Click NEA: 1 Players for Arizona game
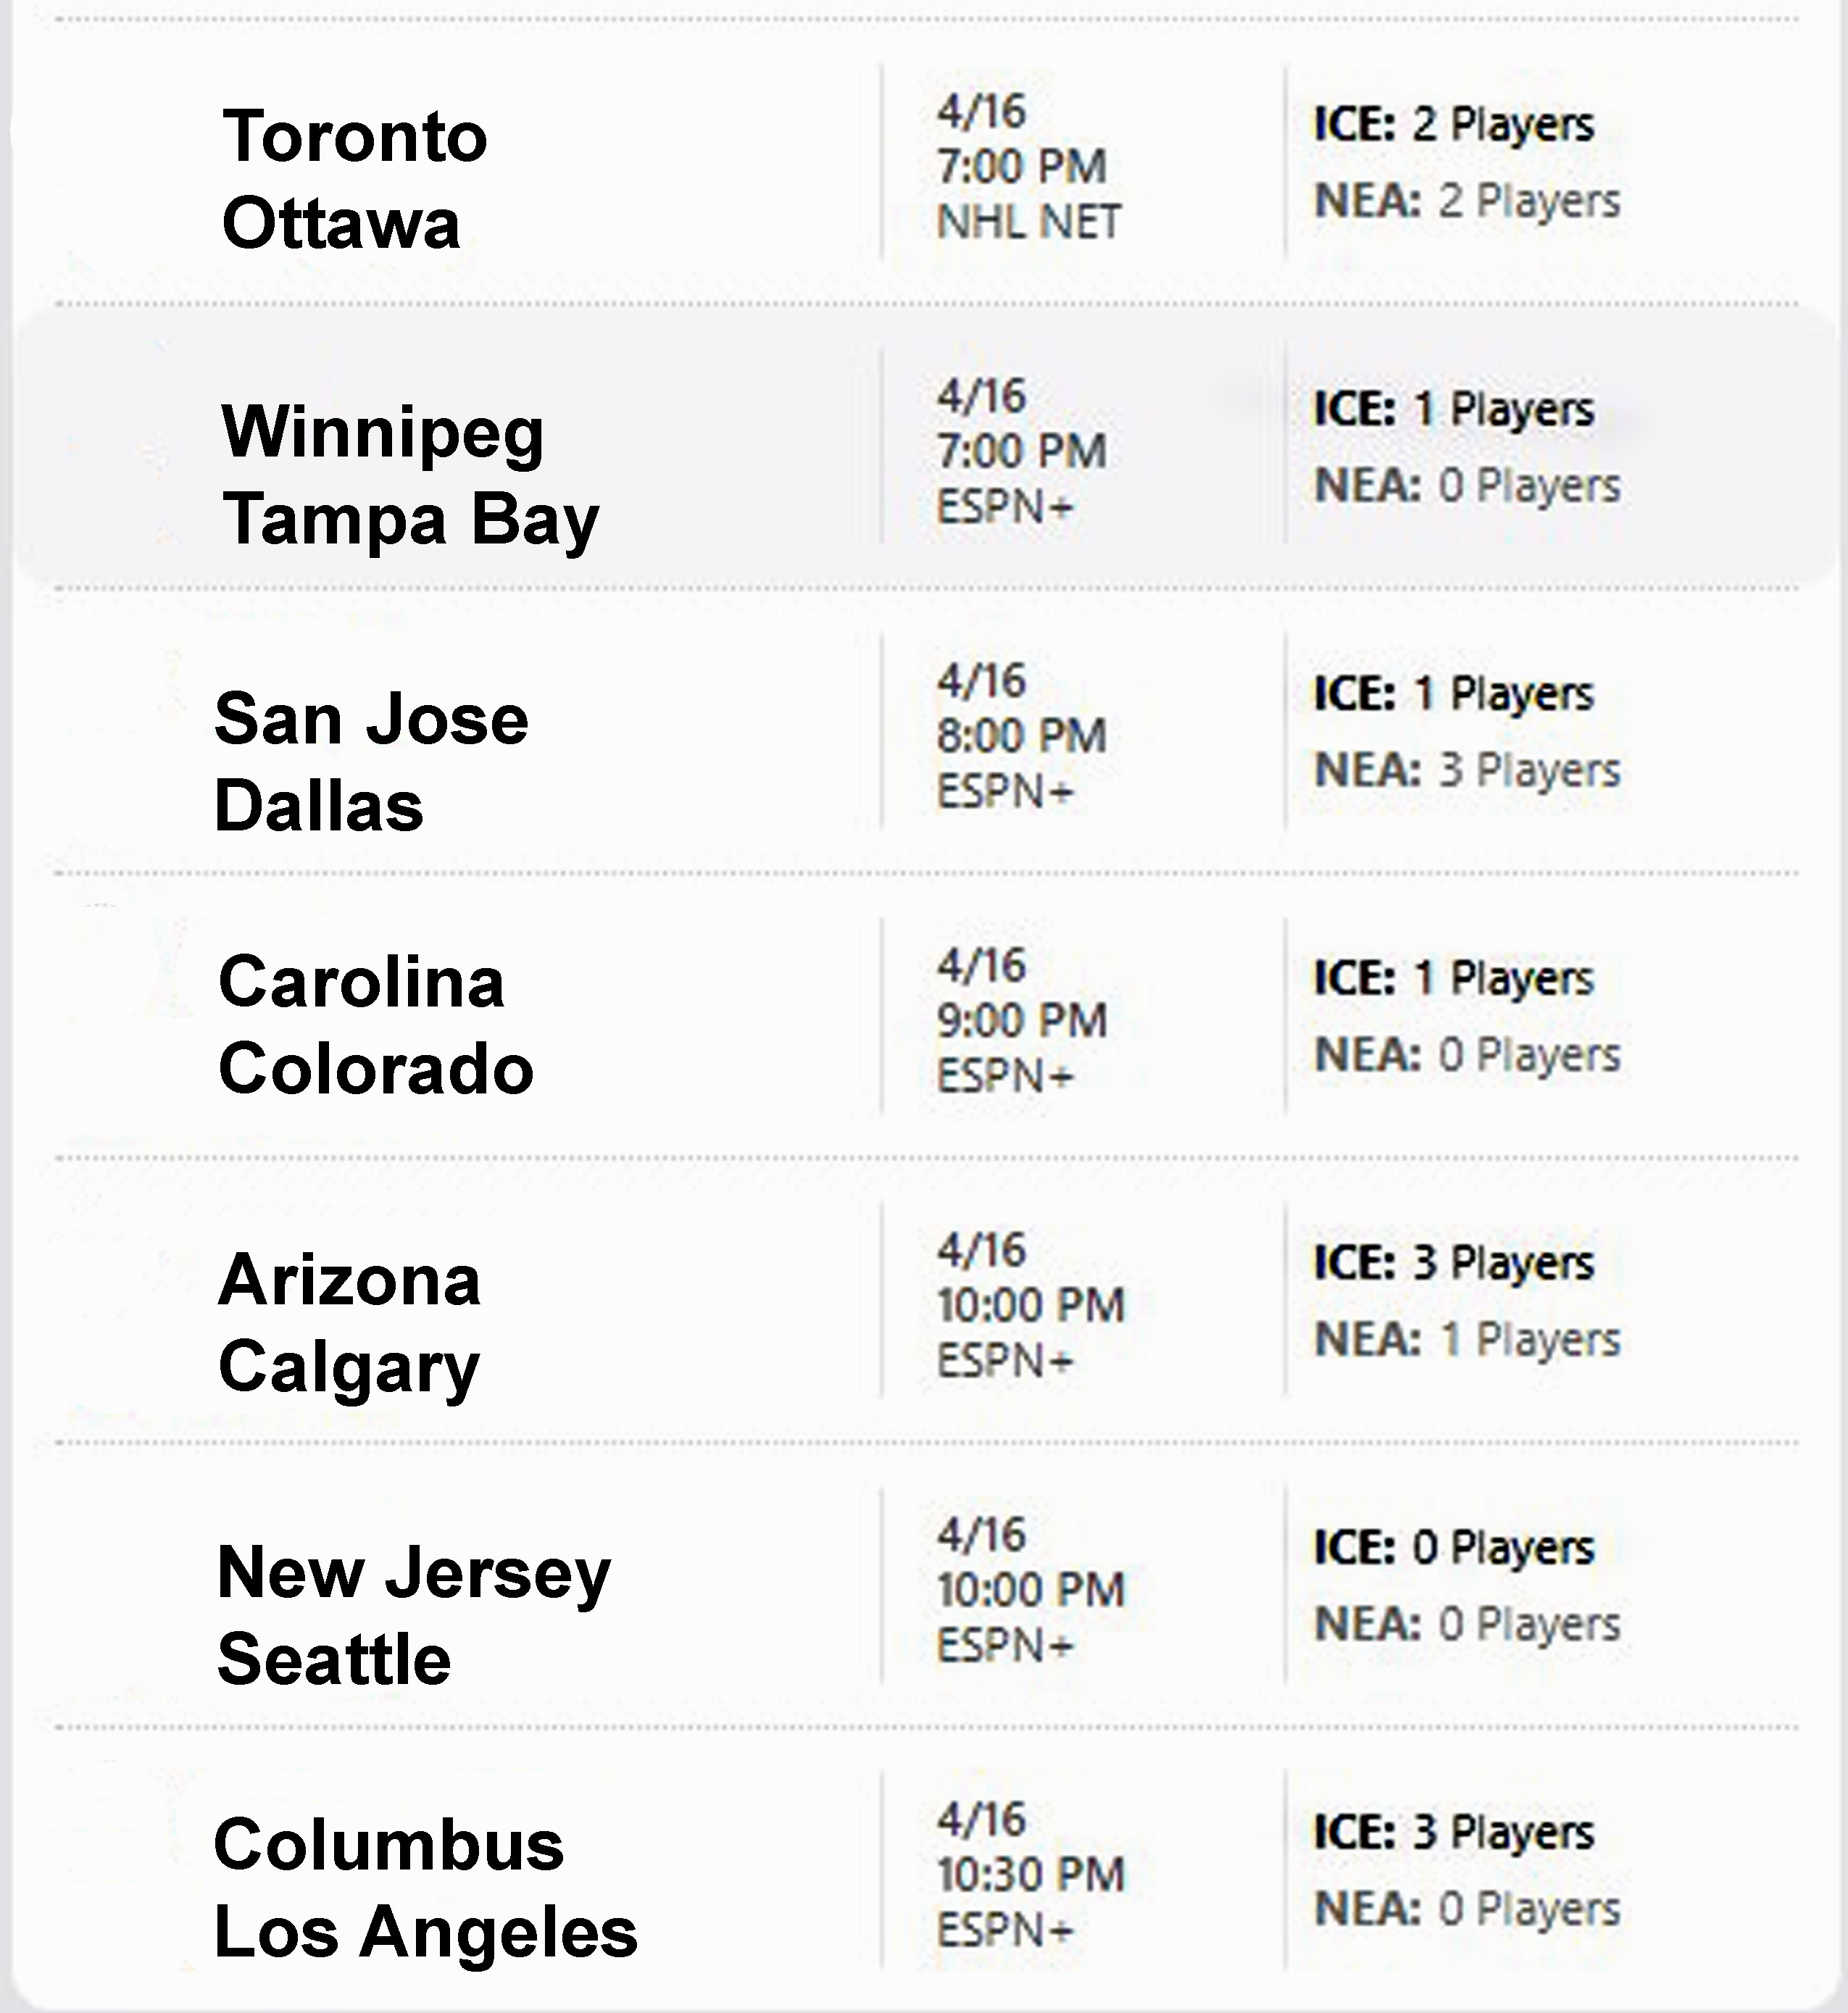1848x2013 pixels. pyautogui.click(x=1467, y=1339)
